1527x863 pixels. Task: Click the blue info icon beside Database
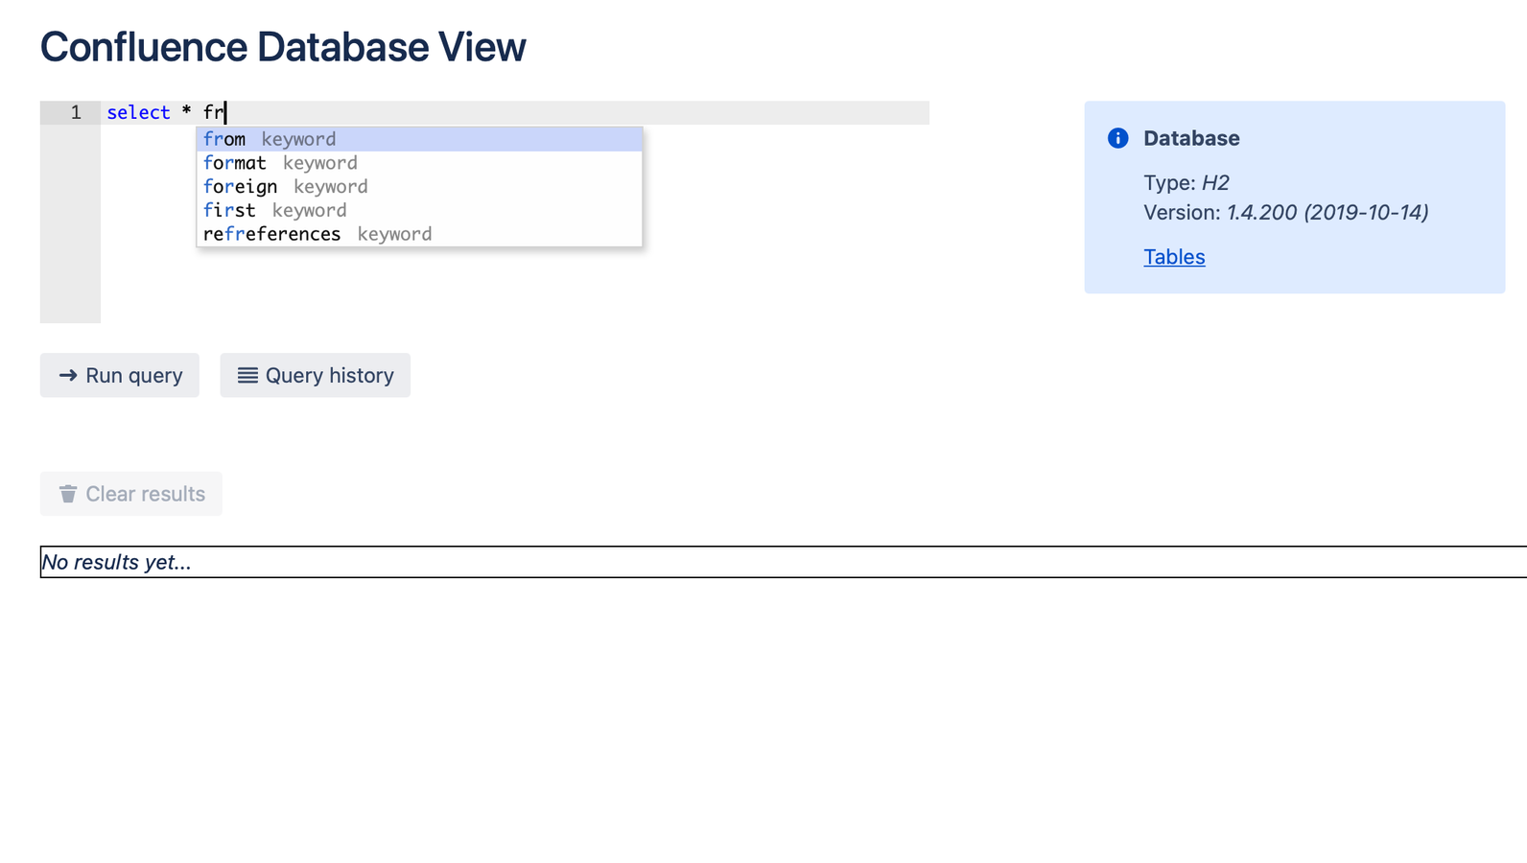click(x=1117, y=138)
